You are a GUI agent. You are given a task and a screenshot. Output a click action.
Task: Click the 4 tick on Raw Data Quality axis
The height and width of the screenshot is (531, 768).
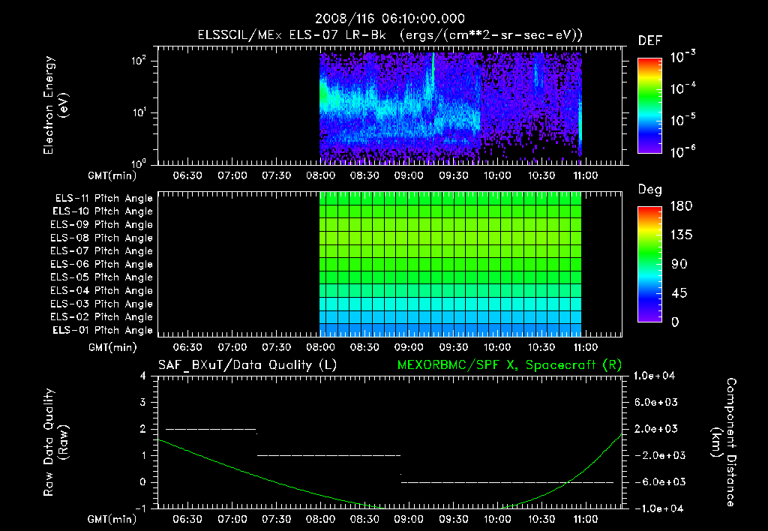tap(142, 376)
